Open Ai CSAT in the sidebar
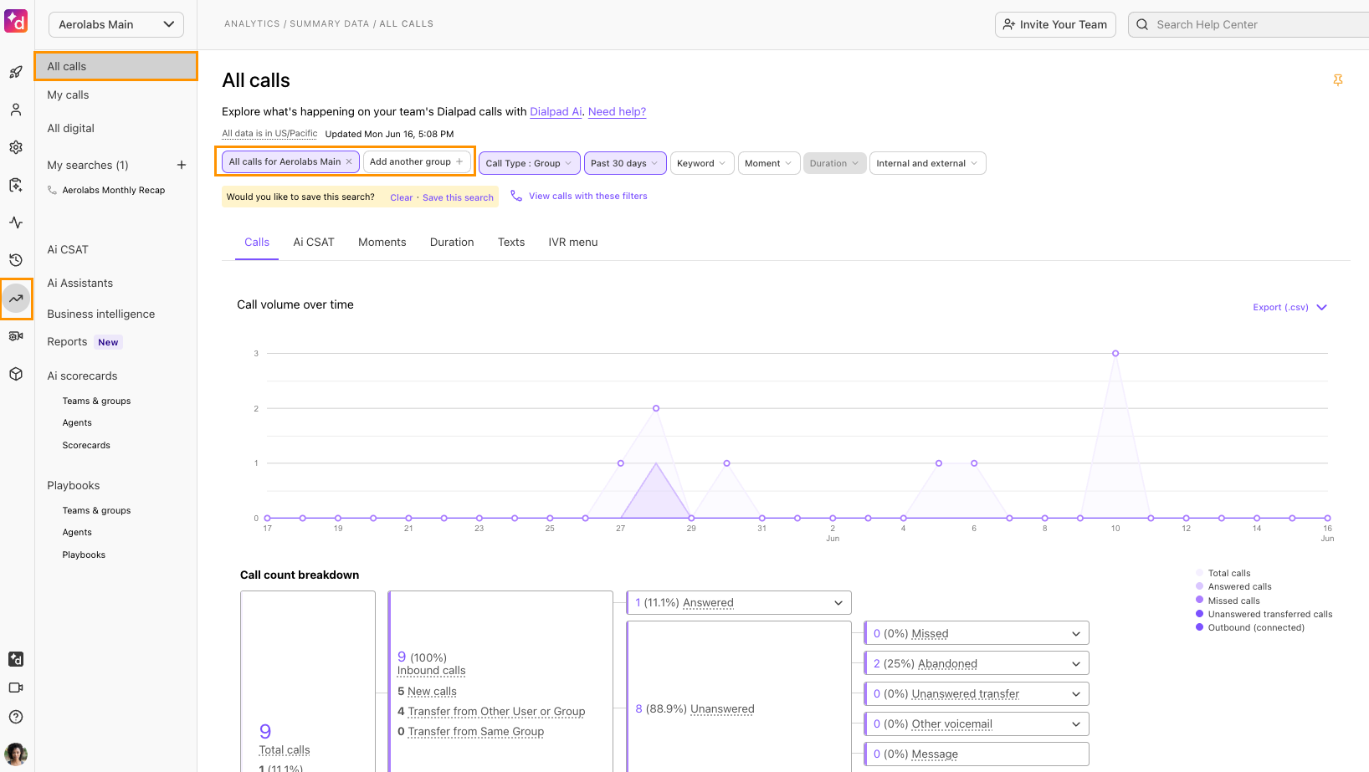 68,249
